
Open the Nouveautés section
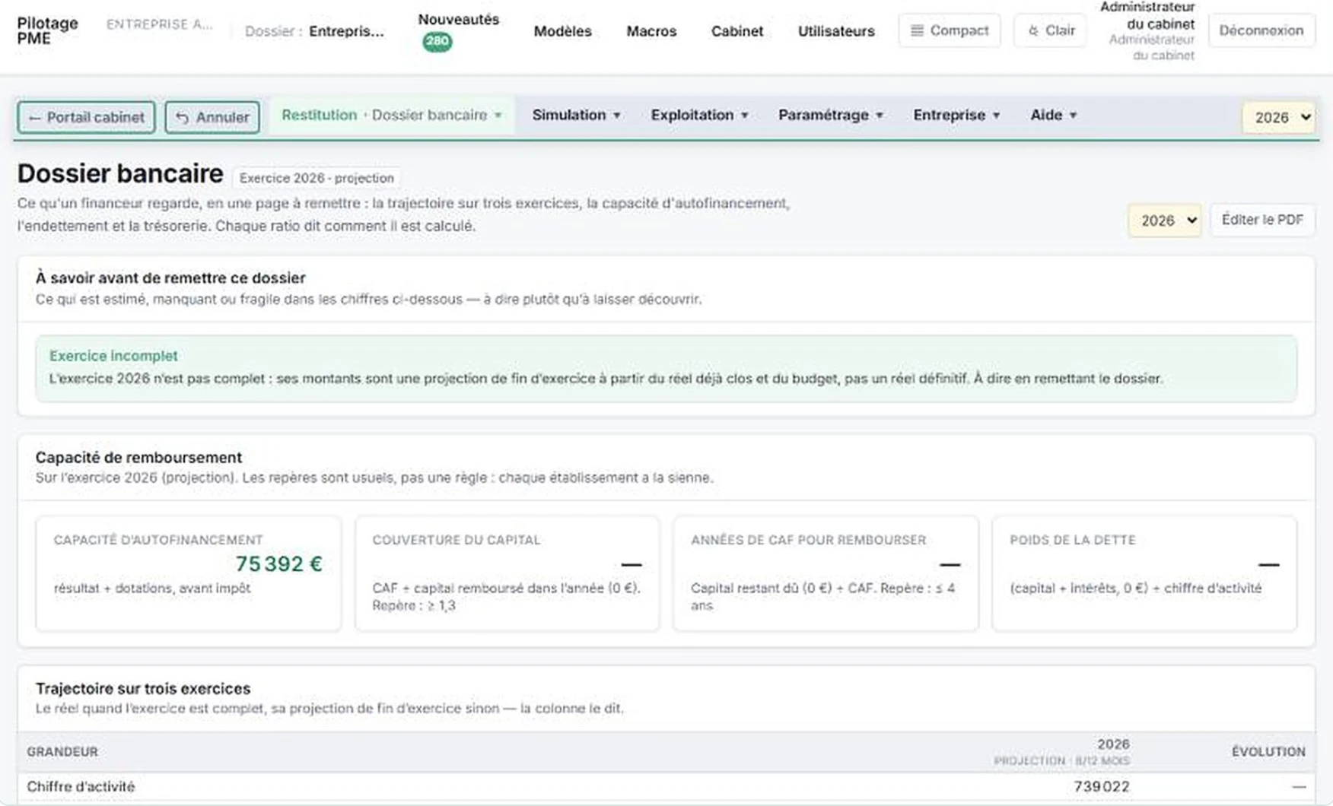[x=458, y=20]
